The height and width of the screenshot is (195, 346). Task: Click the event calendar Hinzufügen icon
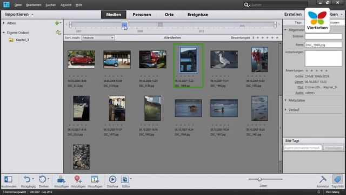coord(95,179)
